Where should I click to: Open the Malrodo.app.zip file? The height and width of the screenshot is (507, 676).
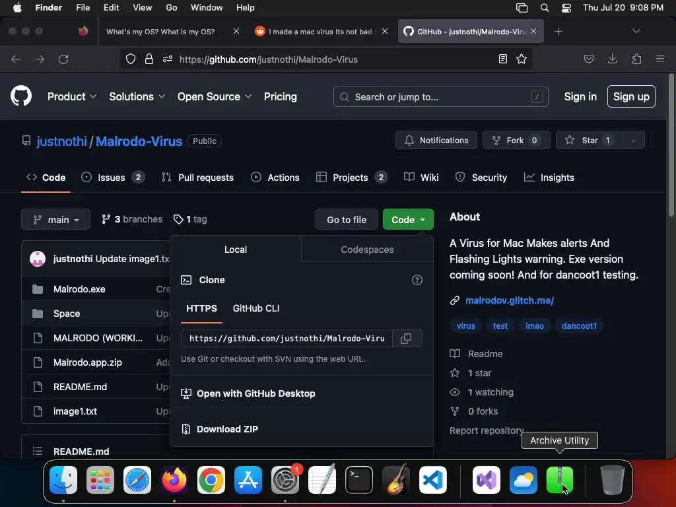tap(88, 362)
